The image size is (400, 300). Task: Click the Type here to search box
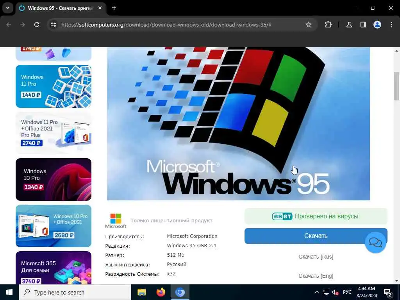tap(75, 292)
